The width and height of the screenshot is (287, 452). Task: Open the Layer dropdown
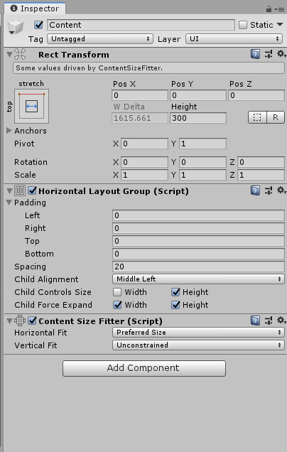234,38
